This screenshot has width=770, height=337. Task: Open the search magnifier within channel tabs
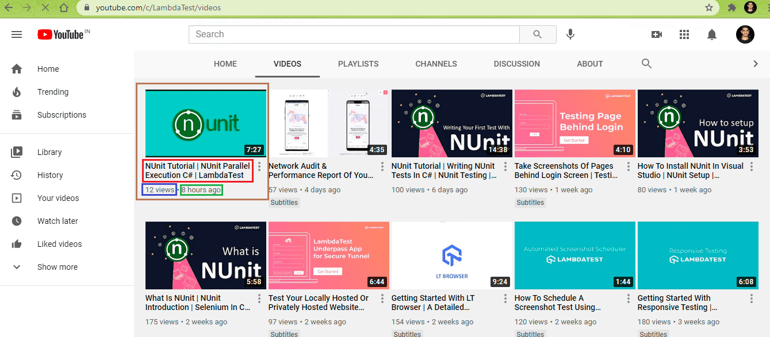[x=646, y=64]
